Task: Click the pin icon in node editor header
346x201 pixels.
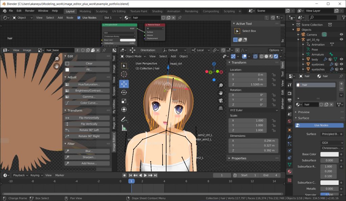Action: [x=180, y=18]
